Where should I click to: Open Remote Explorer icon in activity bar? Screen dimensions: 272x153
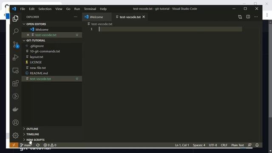[x=15, y=71]
